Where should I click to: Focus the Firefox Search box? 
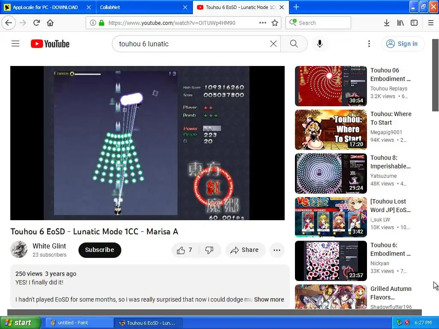(319, 23)
